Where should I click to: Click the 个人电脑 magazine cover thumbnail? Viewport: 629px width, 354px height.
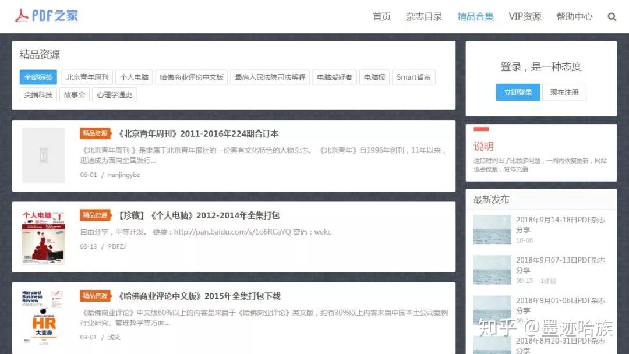[x=43, y=237]
